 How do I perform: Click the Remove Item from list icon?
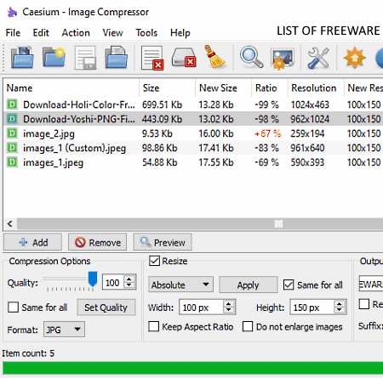click(x=152, y=58)
